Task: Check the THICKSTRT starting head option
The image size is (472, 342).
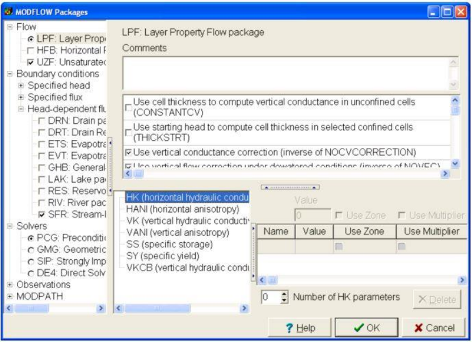Action: [x=129, y=133]
